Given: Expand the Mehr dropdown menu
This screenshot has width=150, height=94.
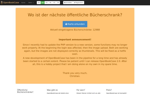Looking at the screenshot, I should pos(31,3).
